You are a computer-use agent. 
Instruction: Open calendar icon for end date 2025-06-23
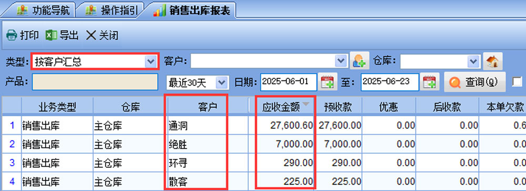click(429, 82)
